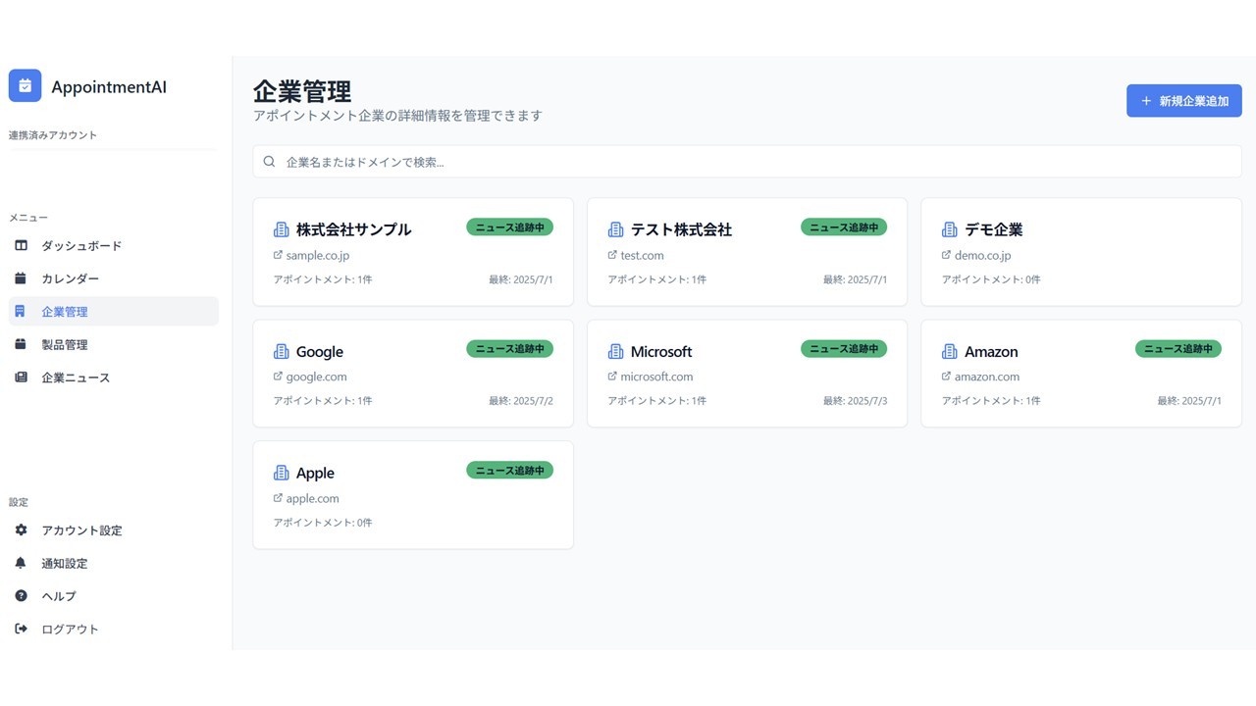Click building icon beside Google
Screen dimensions: 1256x706
point(281,351)
